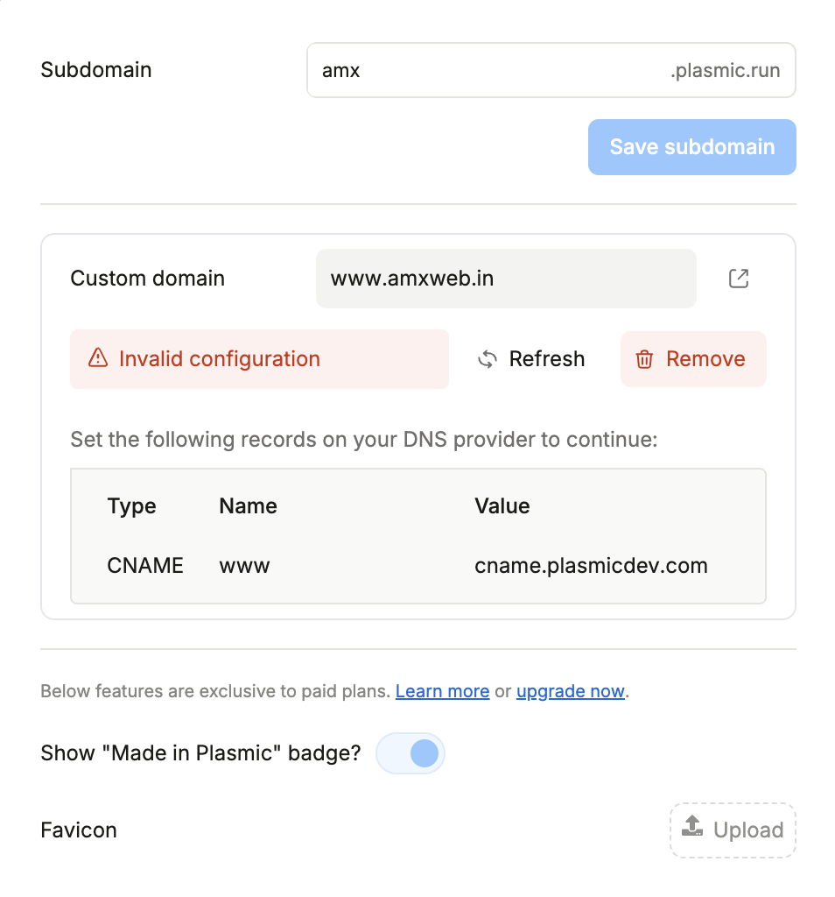
Task: Select the www record name cell
Action: 244,567
